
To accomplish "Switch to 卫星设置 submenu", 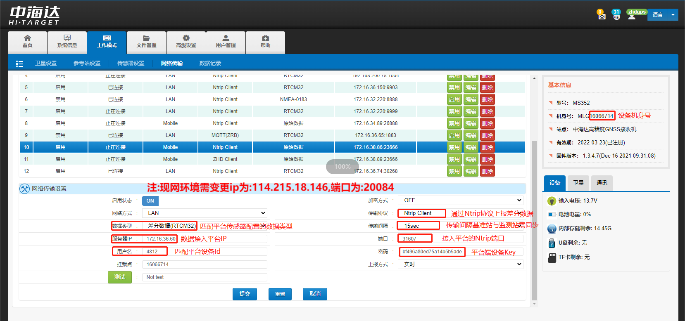I will 46,64.
